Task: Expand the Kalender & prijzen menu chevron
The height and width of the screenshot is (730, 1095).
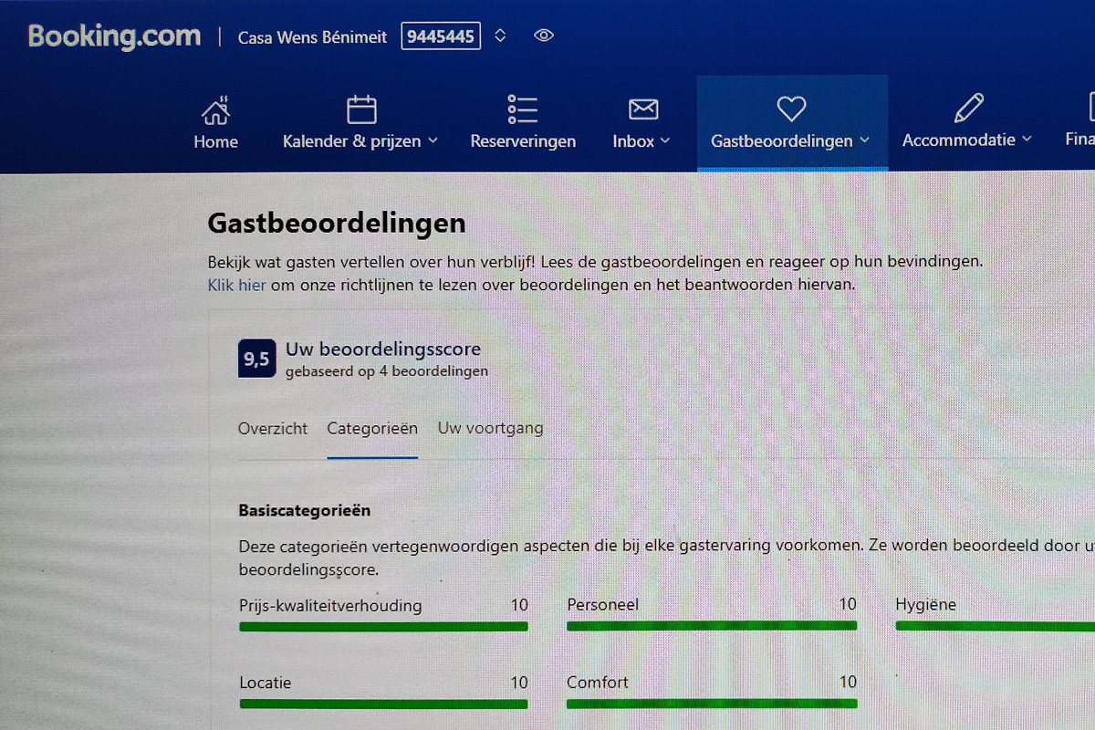Action: coord(433,141)
